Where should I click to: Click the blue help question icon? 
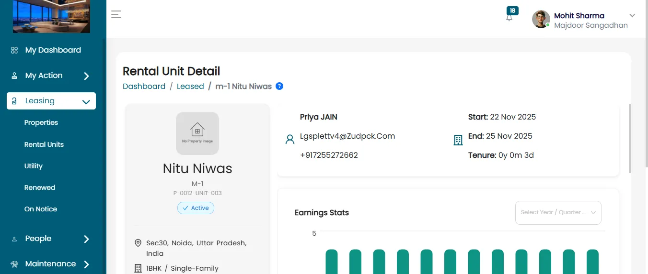pos(279,86)
